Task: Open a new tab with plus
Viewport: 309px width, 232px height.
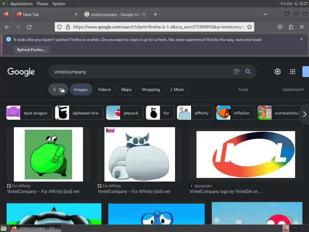Action: click(x=155, y=14)
